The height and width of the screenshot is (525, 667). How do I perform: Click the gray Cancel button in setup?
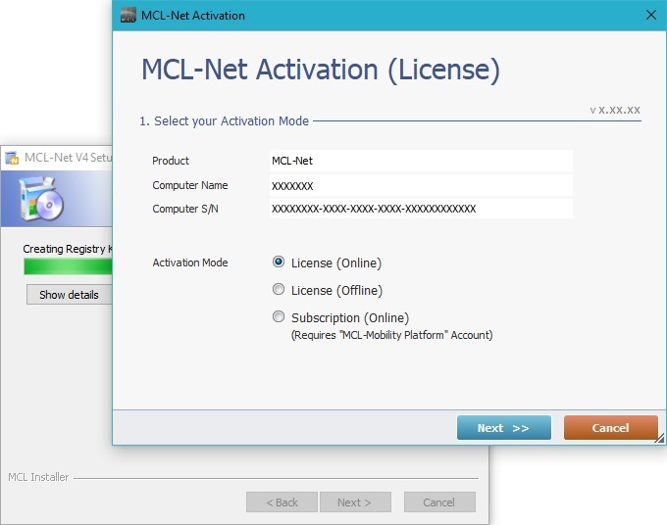coord(438,502)
